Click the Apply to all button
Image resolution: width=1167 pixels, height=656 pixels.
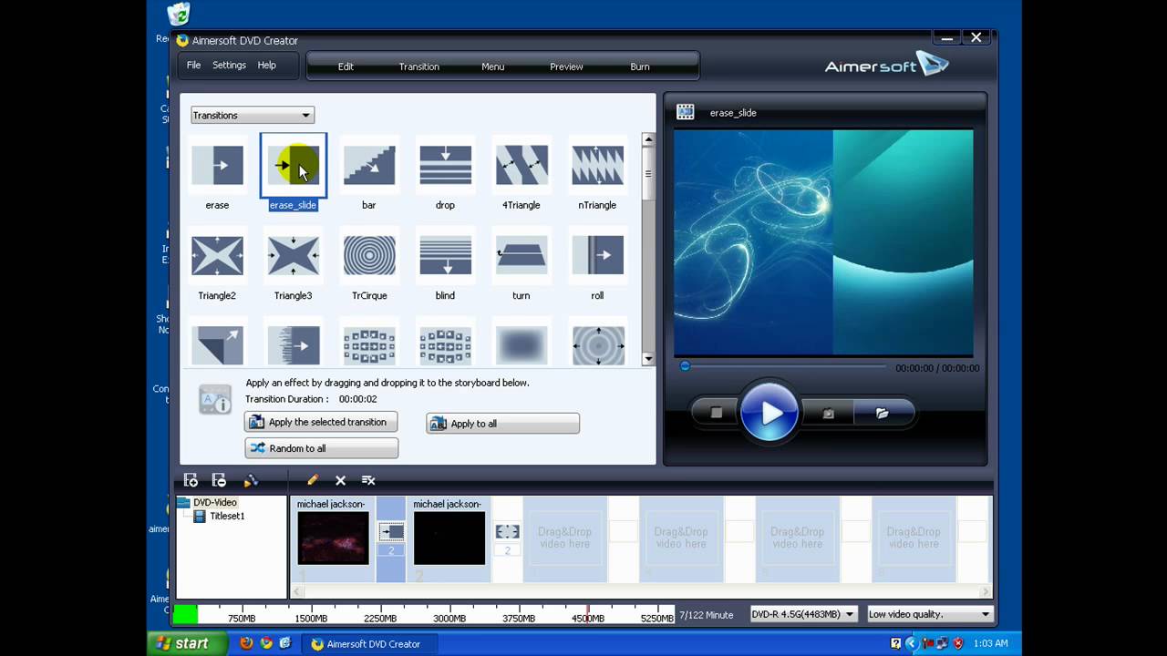pos(502,424)
